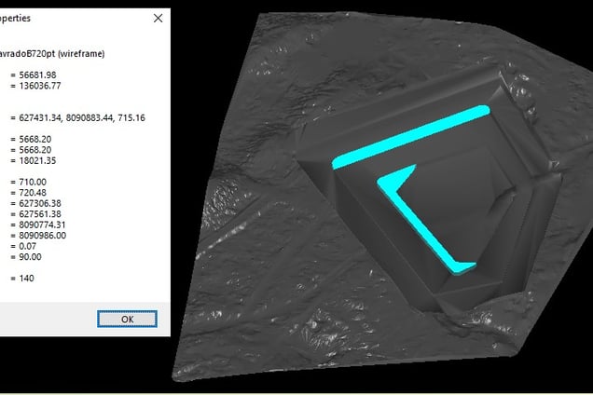Click the value 710.00
Viewport: 593px width, 395px height.
[33, 182]
